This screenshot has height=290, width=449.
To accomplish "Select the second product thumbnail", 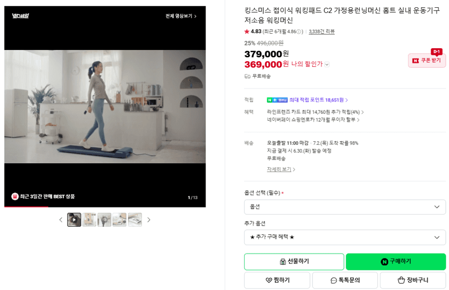I will 89,220.
